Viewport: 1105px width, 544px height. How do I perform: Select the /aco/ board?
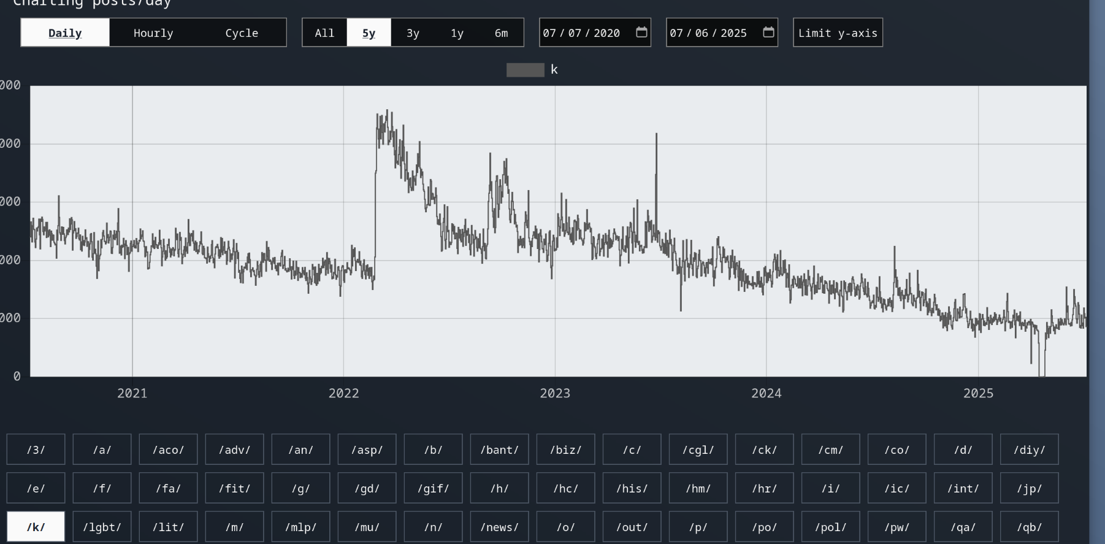point(168,450)
